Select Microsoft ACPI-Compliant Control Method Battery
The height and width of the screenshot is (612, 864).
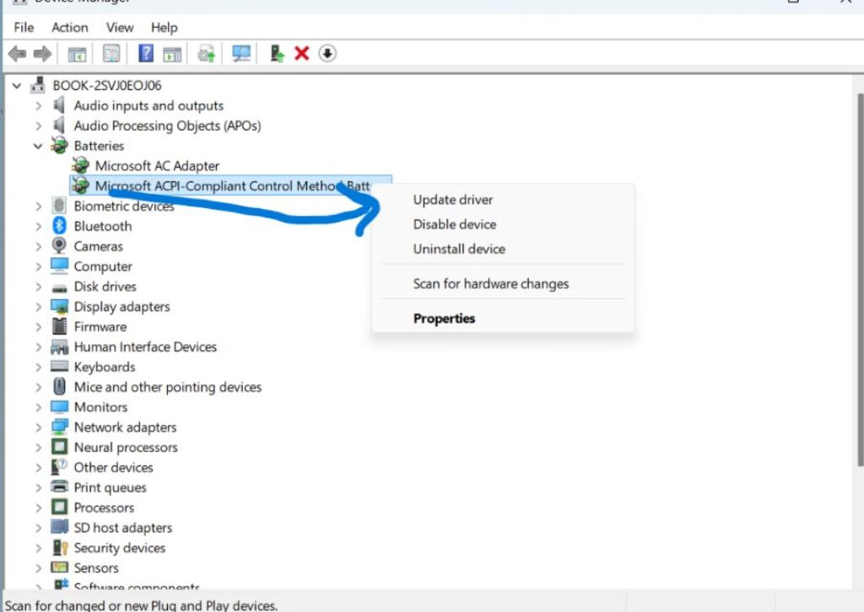[232, 186]
